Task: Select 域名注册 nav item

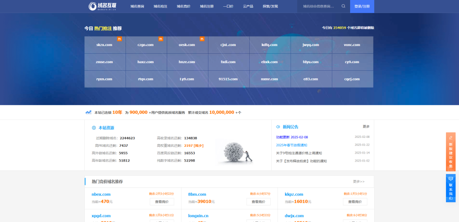Action: coord(207,6)
